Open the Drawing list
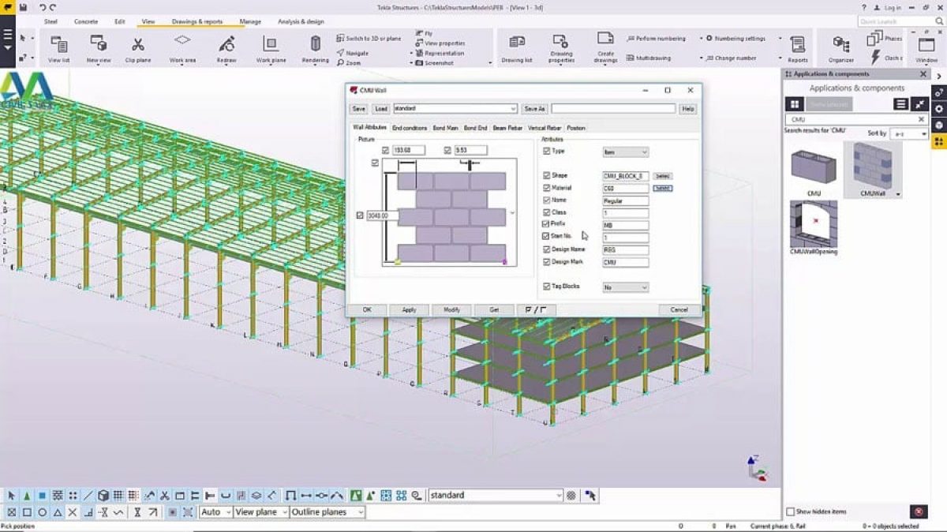This screenshot has width=947, height=532. point(517,48)
